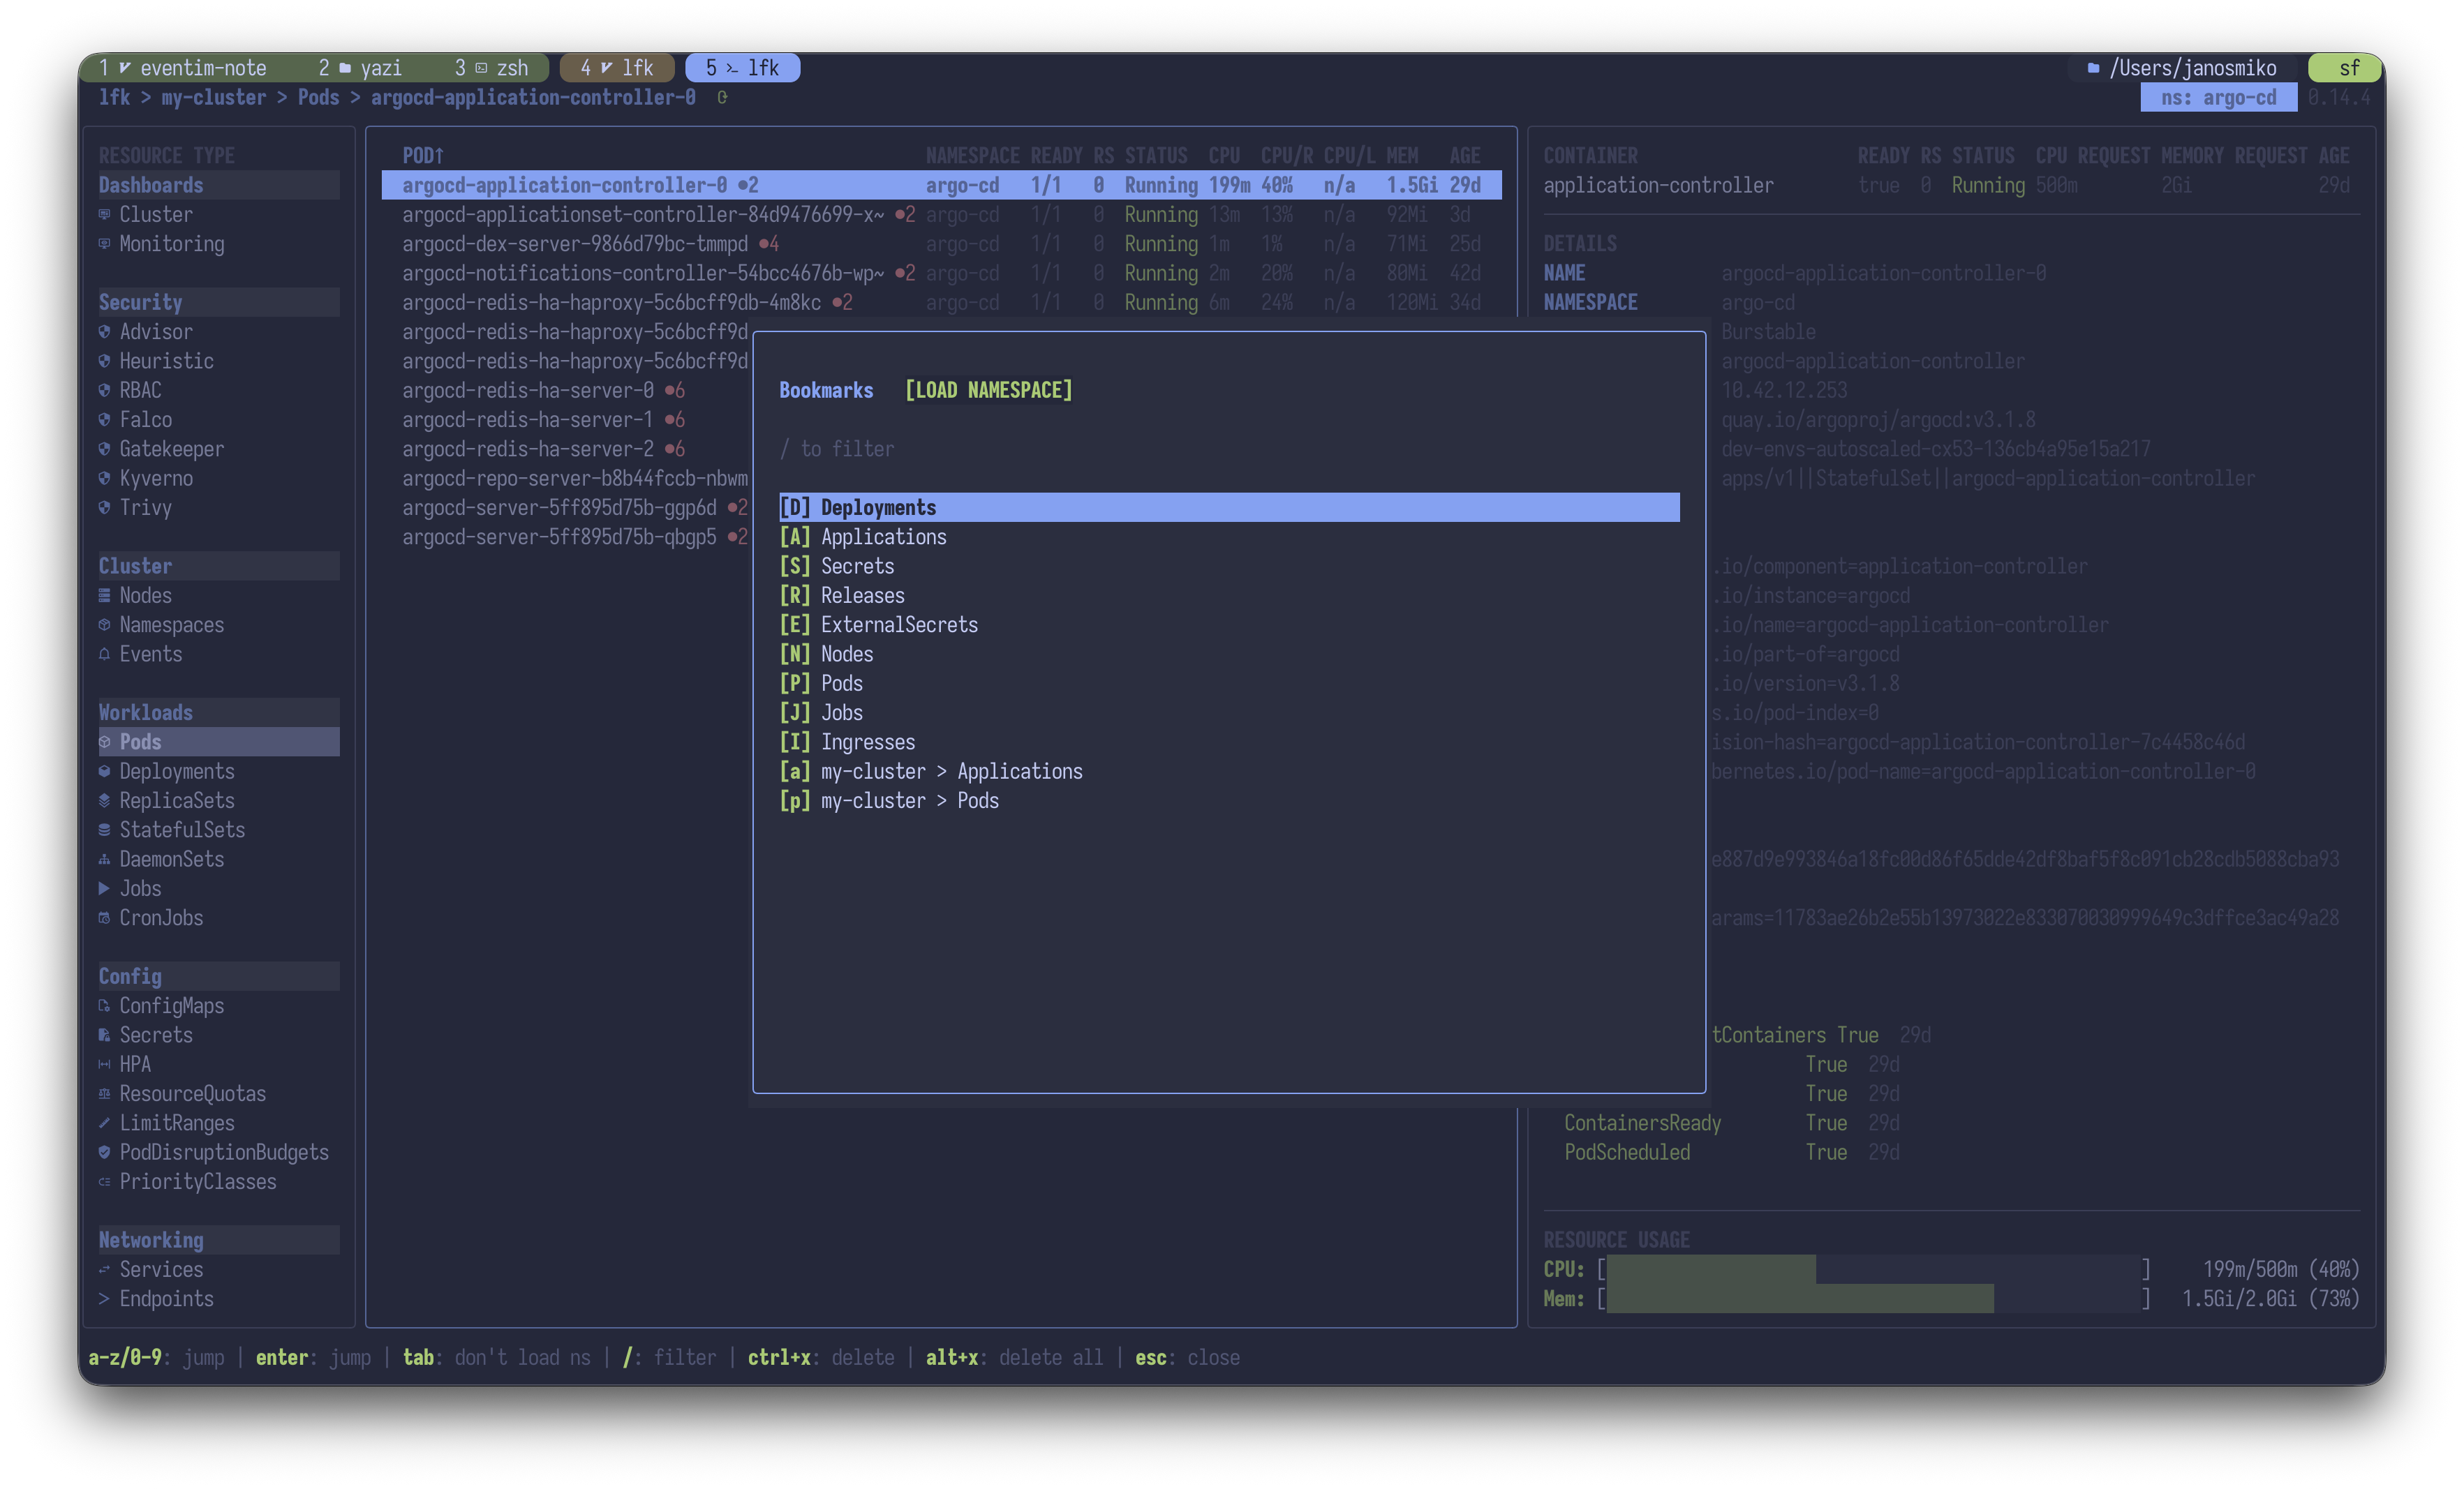Click the Monitoring dashboard icon
Viewport: 2464px width, 1489px height.
click(x=104, y=244)
